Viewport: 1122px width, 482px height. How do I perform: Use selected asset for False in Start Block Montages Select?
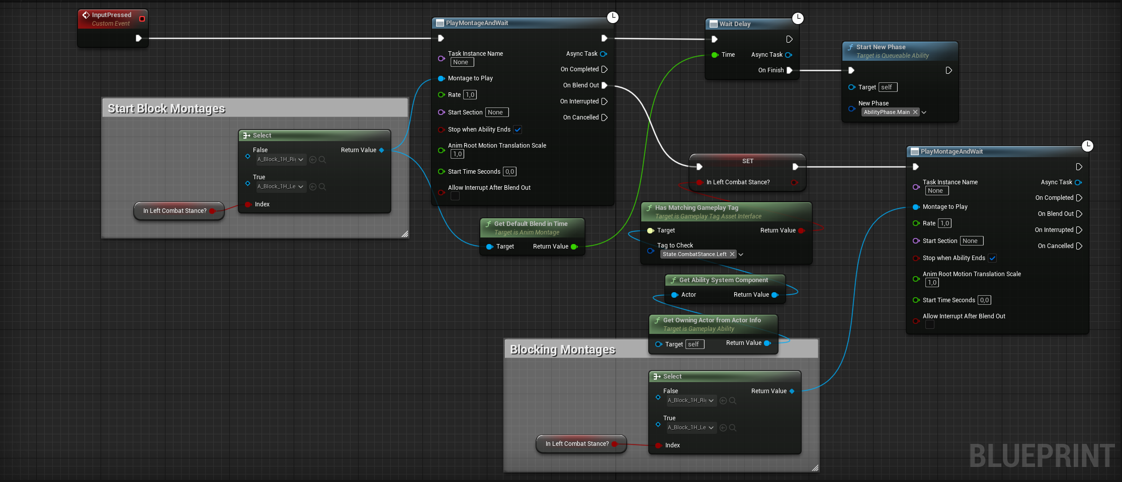coord(313,160)
